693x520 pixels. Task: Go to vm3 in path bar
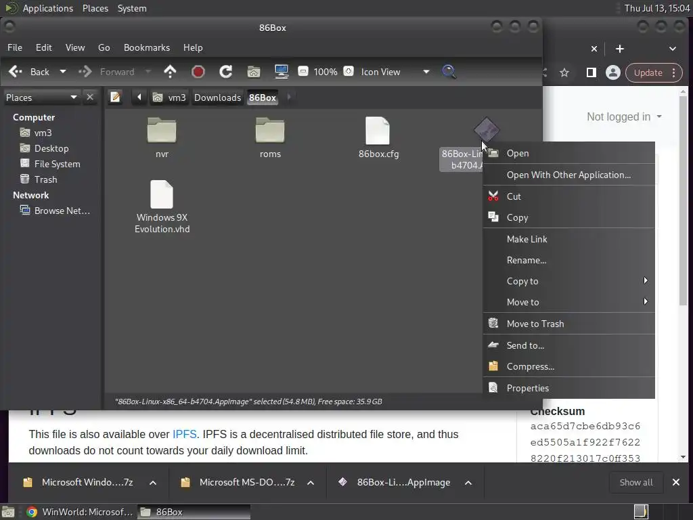pos(169,97)
